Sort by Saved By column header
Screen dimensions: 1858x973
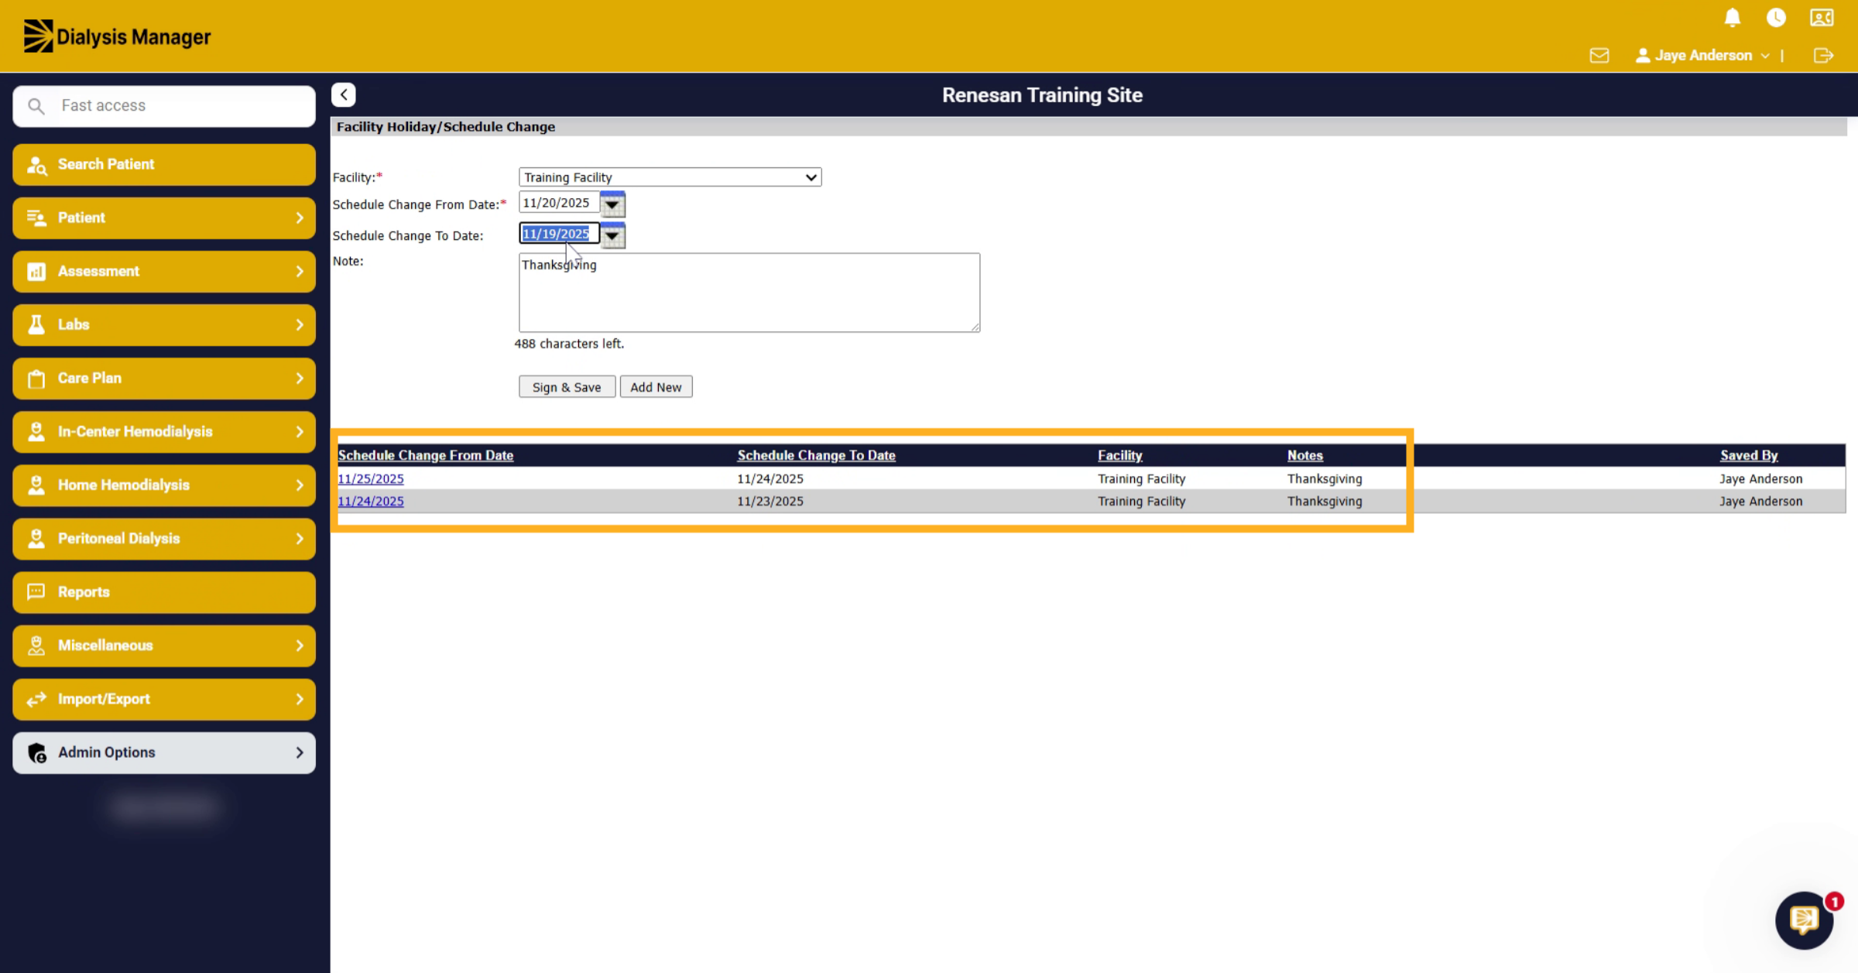coord(1749,455)
